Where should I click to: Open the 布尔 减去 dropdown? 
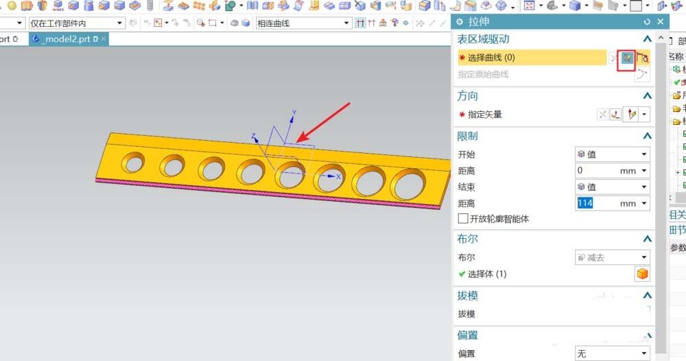(612, 257)
